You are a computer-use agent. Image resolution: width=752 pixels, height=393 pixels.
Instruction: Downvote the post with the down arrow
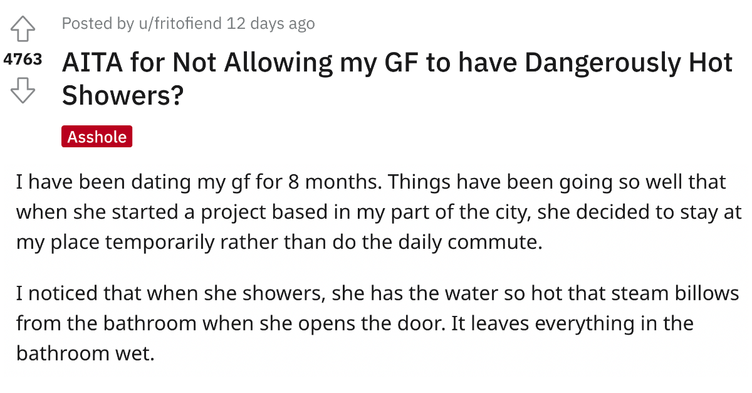coord(23,92)
